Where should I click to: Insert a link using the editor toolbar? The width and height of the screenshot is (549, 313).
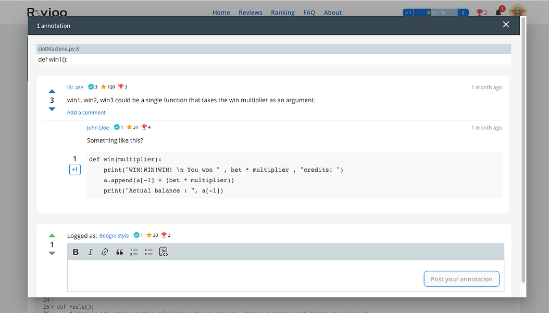pos(105,252)
